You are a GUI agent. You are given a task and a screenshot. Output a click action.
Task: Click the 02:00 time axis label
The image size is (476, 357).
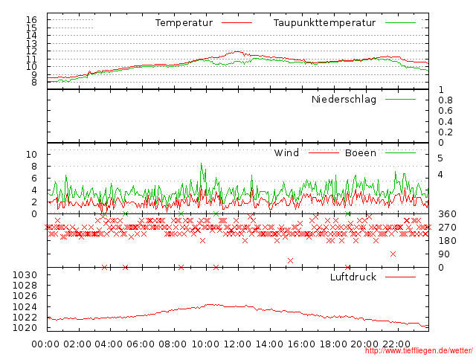[77, 344]
